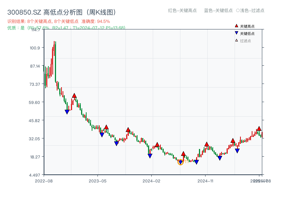The width and height of the screenshot is (291, 218).
Task: Click the circle icon beside 浅色-过滤点
Action: 238,11
